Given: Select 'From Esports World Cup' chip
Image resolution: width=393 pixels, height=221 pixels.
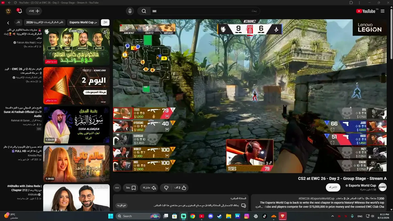Looking at the screenshot, I should click(83, 22).
